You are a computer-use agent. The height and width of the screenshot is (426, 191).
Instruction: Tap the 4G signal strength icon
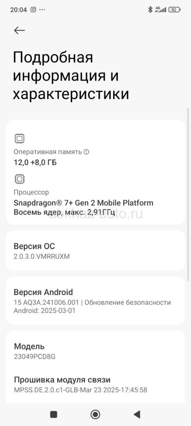pyautogui.click(x=160, y=10)
